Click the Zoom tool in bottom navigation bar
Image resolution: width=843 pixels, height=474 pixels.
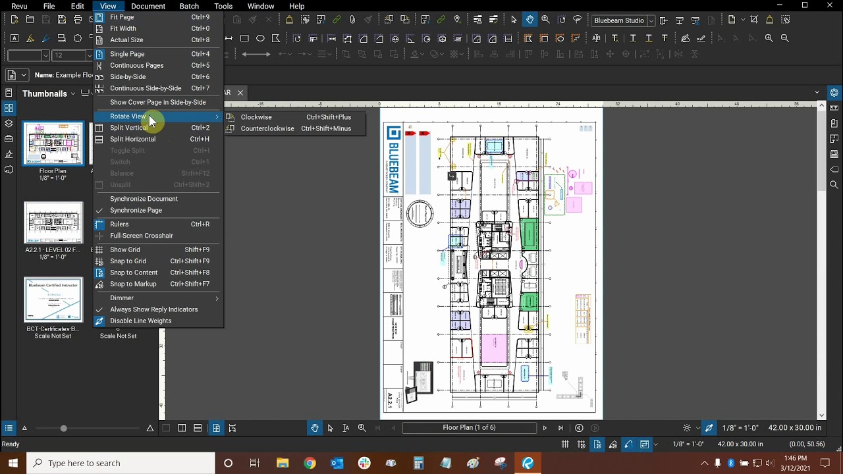coord(362,428)
